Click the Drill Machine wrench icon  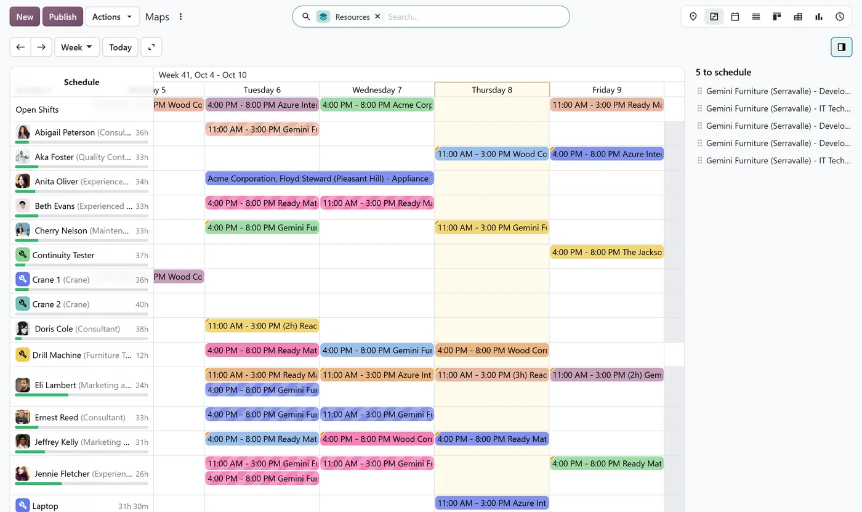click(x=22, y=354)
